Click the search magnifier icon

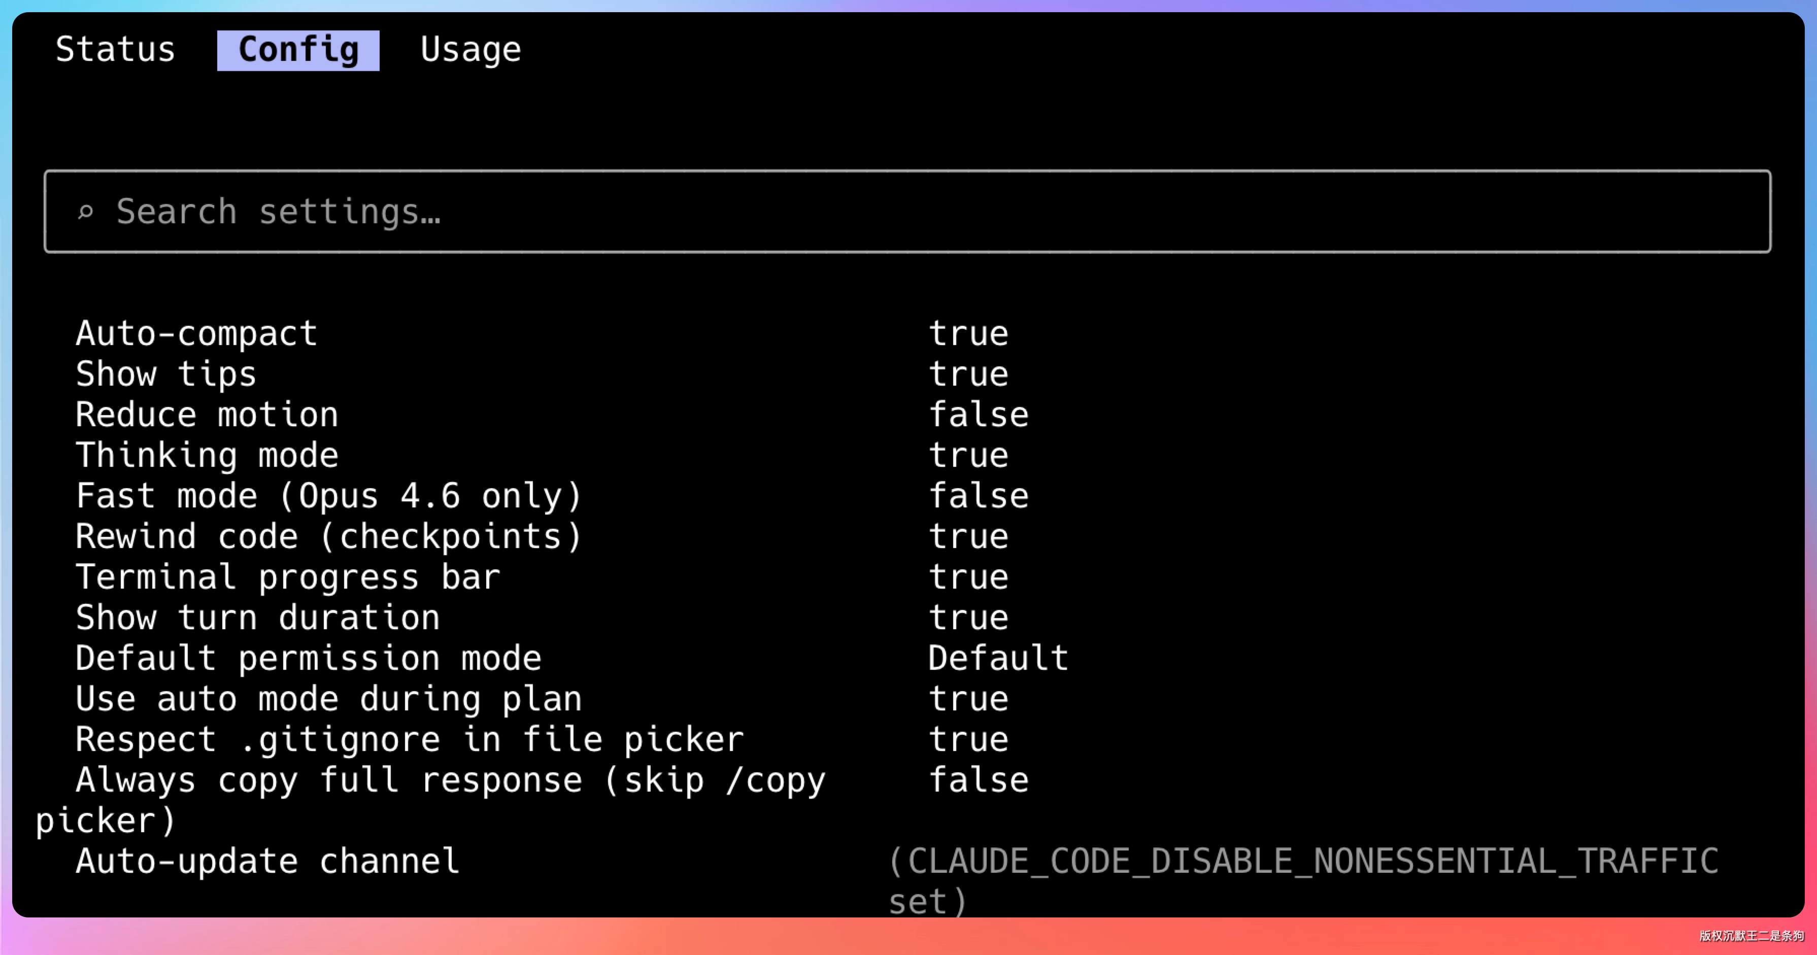85,212
